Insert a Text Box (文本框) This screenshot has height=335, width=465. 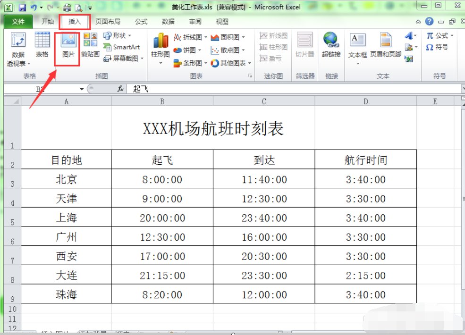point(357,46)
